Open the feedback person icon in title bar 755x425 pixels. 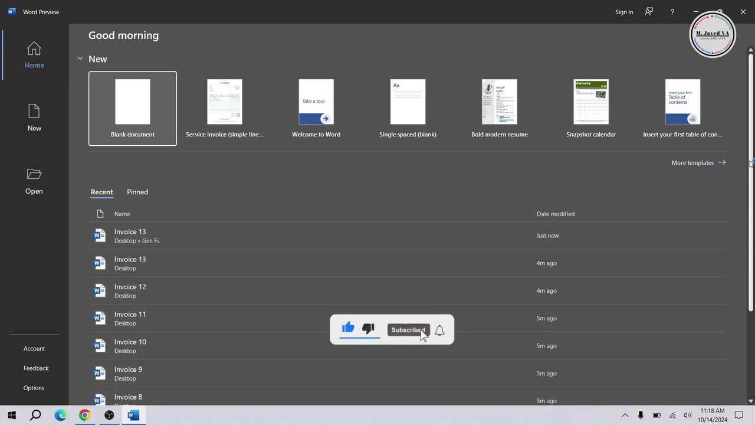pos(649,12)
